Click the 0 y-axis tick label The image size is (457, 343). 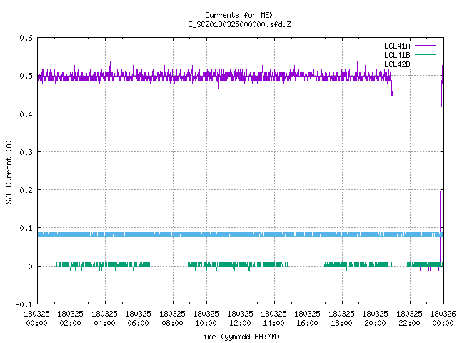click(x=30, y=267)
